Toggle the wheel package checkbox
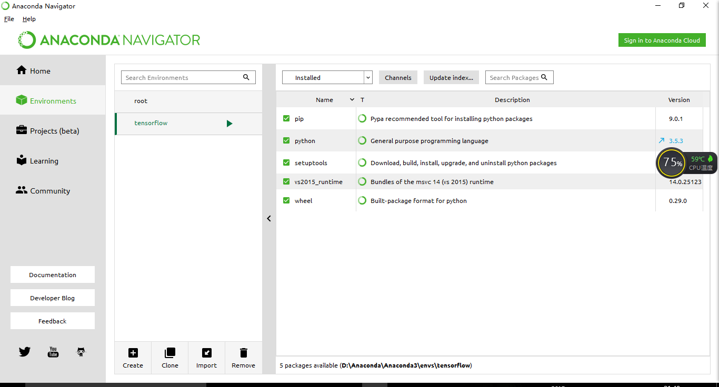The image size is (719, 387). (x=286, y=200)
